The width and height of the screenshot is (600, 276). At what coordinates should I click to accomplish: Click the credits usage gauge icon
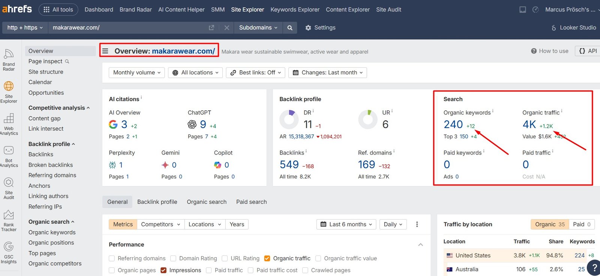coord(535,10)
